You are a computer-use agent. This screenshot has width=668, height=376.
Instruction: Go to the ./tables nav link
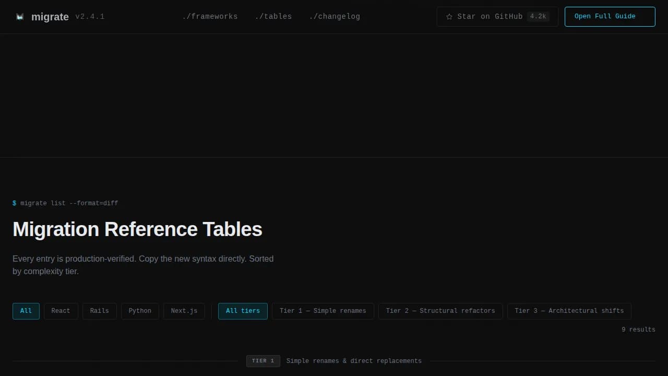click(x=273, y=17)
